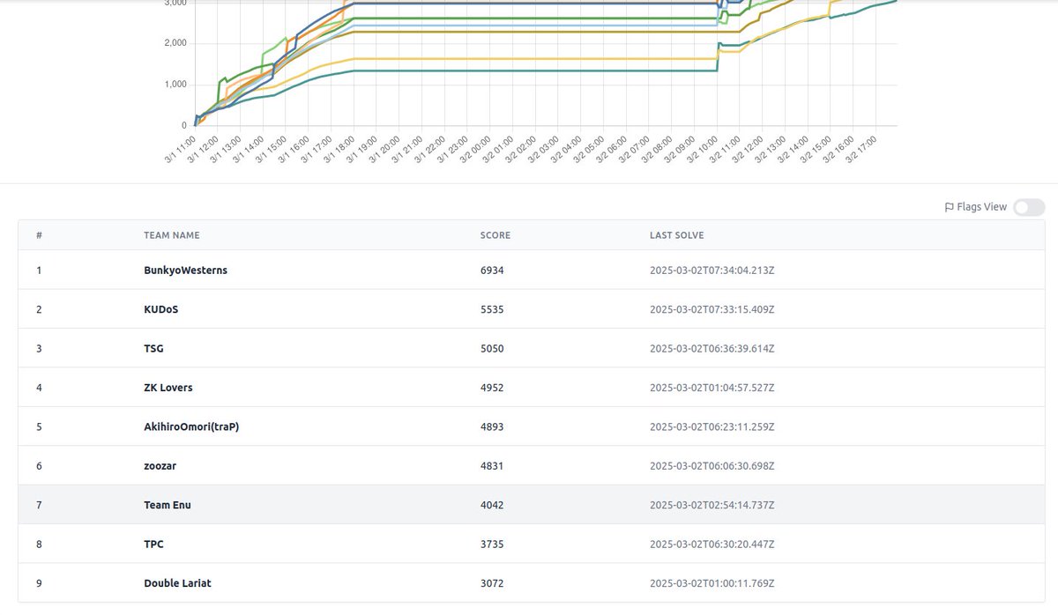Open the zoozar team entry
This screenshot has height=615, width=1058.
pos(160,466)
